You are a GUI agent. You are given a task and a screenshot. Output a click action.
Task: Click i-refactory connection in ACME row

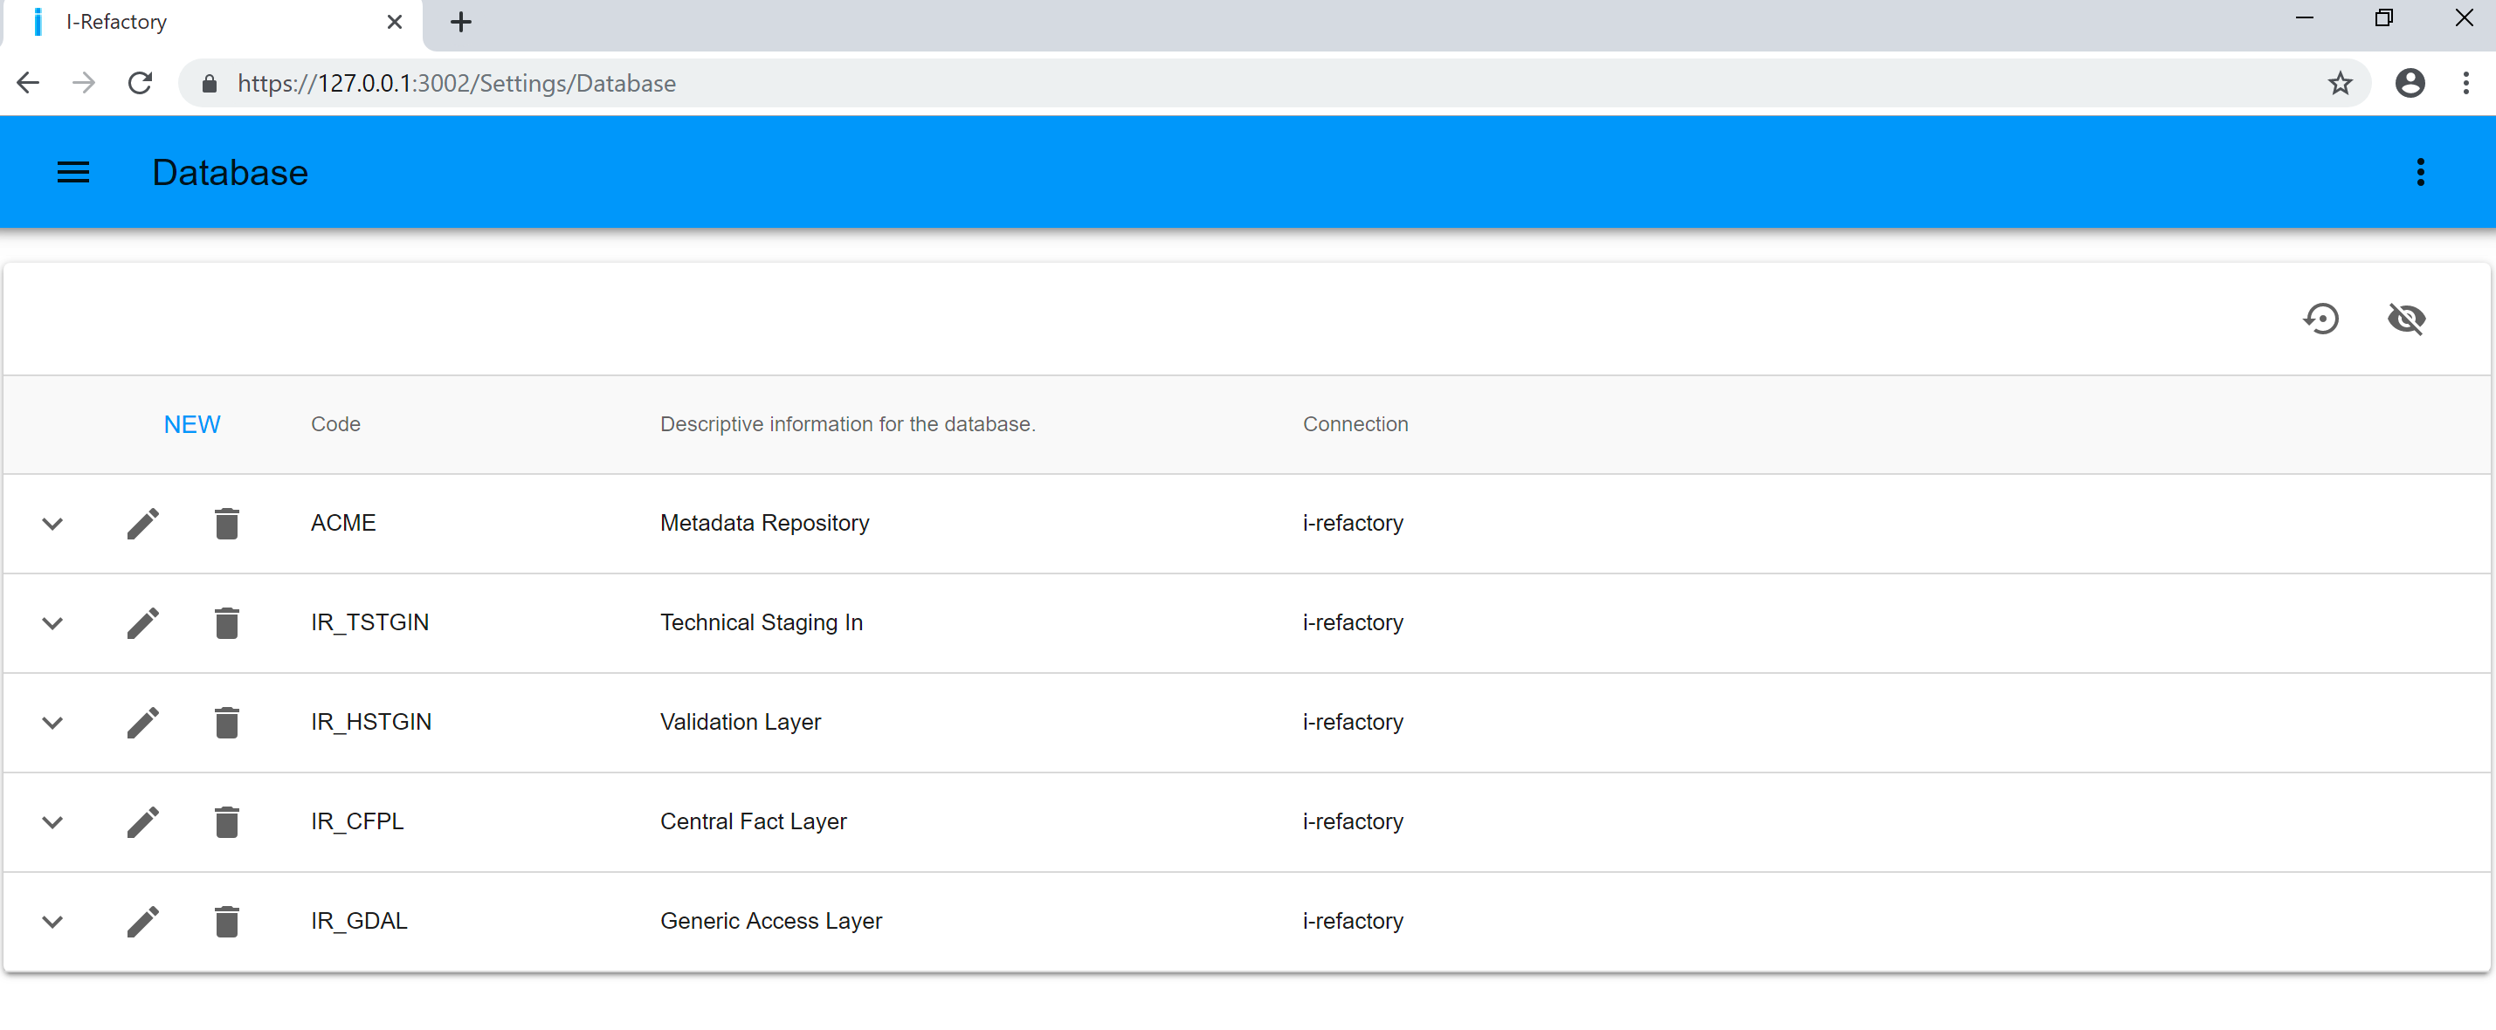[1353, 523]
